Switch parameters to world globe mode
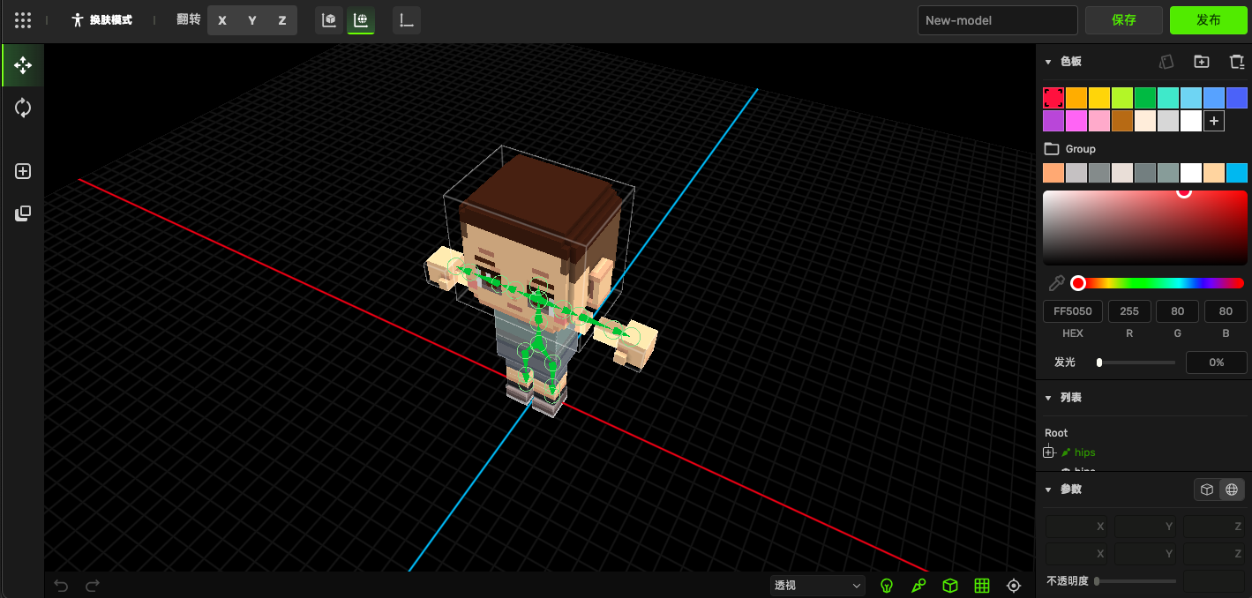 coord(1232,490)
